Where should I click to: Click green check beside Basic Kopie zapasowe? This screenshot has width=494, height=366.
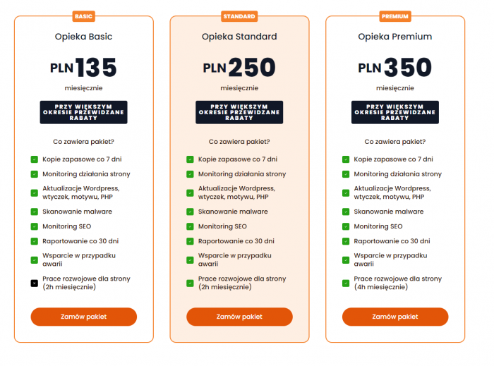pos(34,159)
